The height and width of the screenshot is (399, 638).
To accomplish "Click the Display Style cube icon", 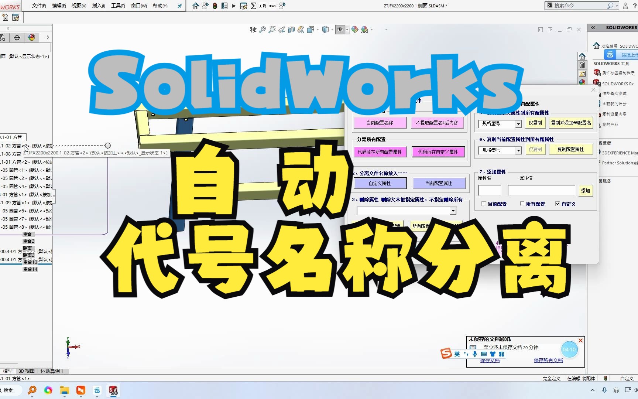I will tap(325, 30).
